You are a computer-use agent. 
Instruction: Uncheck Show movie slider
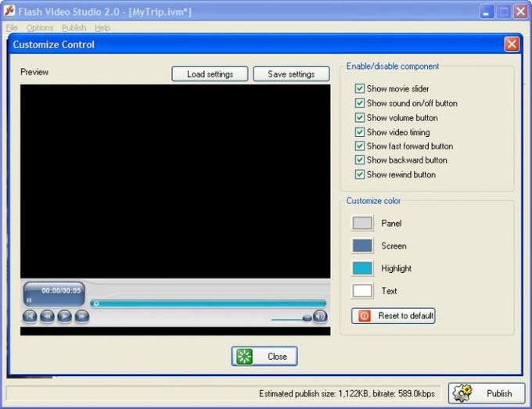click(360, 88)
